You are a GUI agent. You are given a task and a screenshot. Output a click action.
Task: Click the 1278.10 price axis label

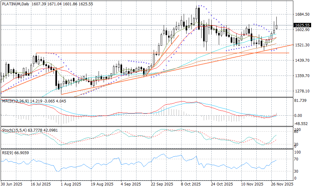(302, 91)
